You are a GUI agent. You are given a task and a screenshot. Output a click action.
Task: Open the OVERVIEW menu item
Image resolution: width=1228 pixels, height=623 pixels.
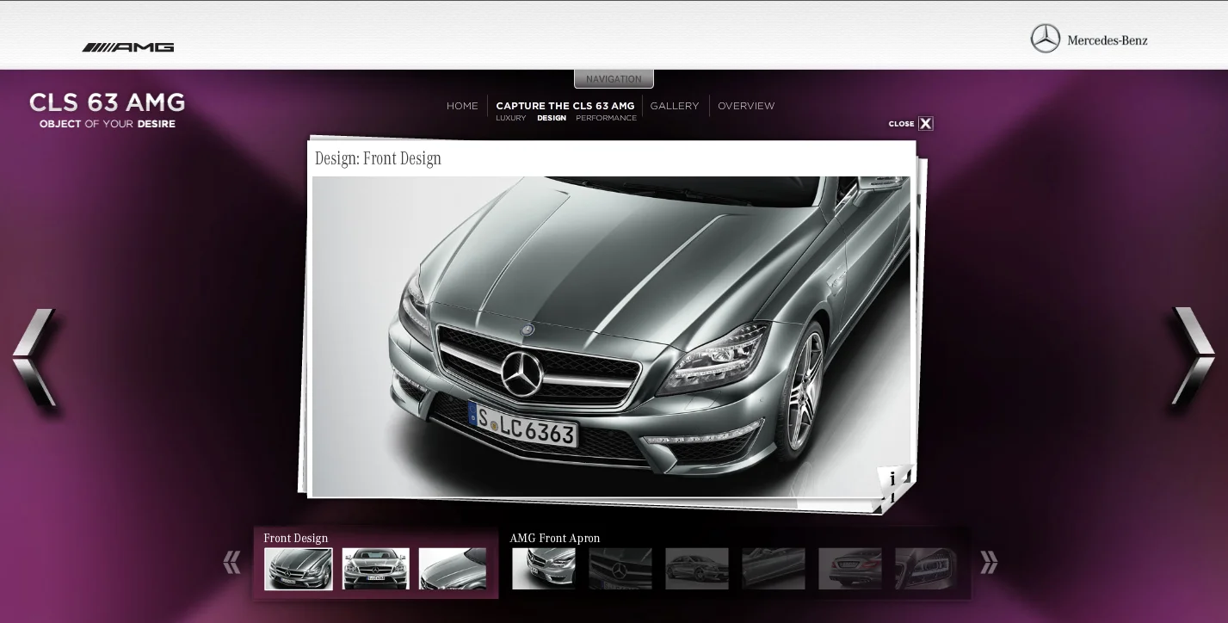click(746, 106)
